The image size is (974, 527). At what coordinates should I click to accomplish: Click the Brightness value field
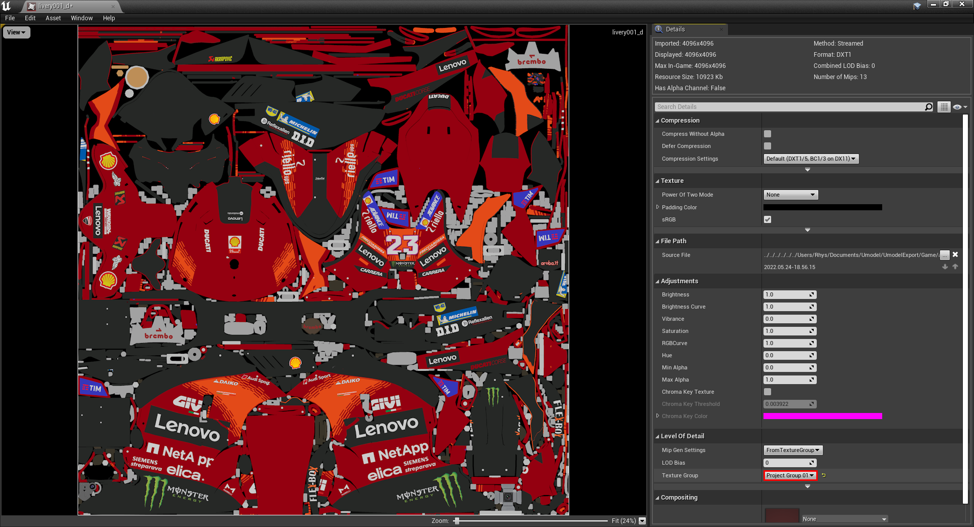click(790, 294)
